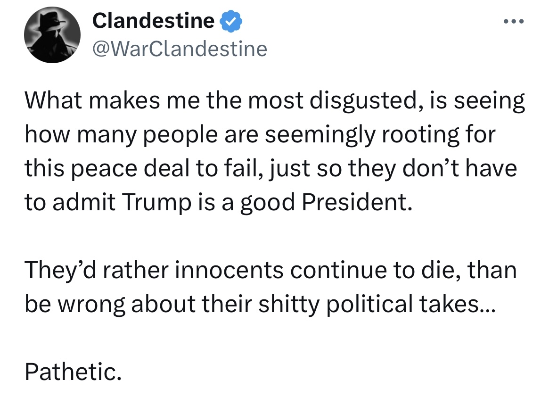
Task: Click the word "rooting" in the tweet
Action: pyautogui.click(x=414, y=135)
